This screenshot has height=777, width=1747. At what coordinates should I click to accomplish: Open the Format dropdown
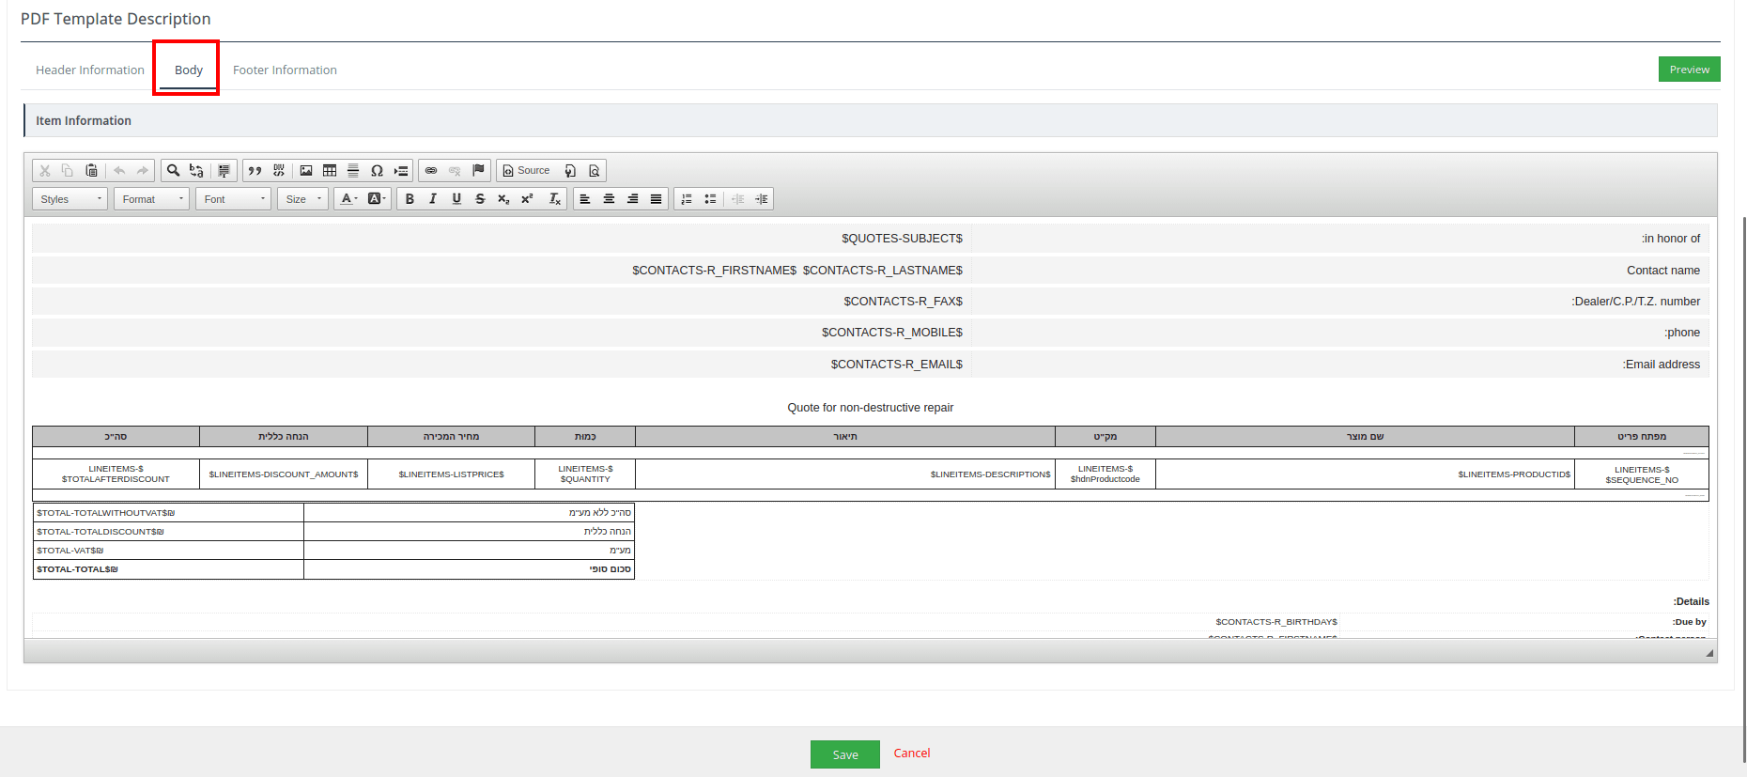152,199
